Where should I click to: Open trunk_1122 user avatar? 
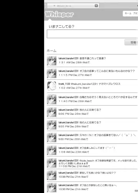click(52, 86)
